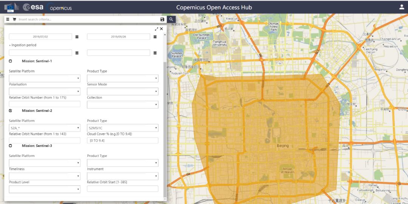
Task: Close the advanced search panel
Action: [x=161, y=29]
